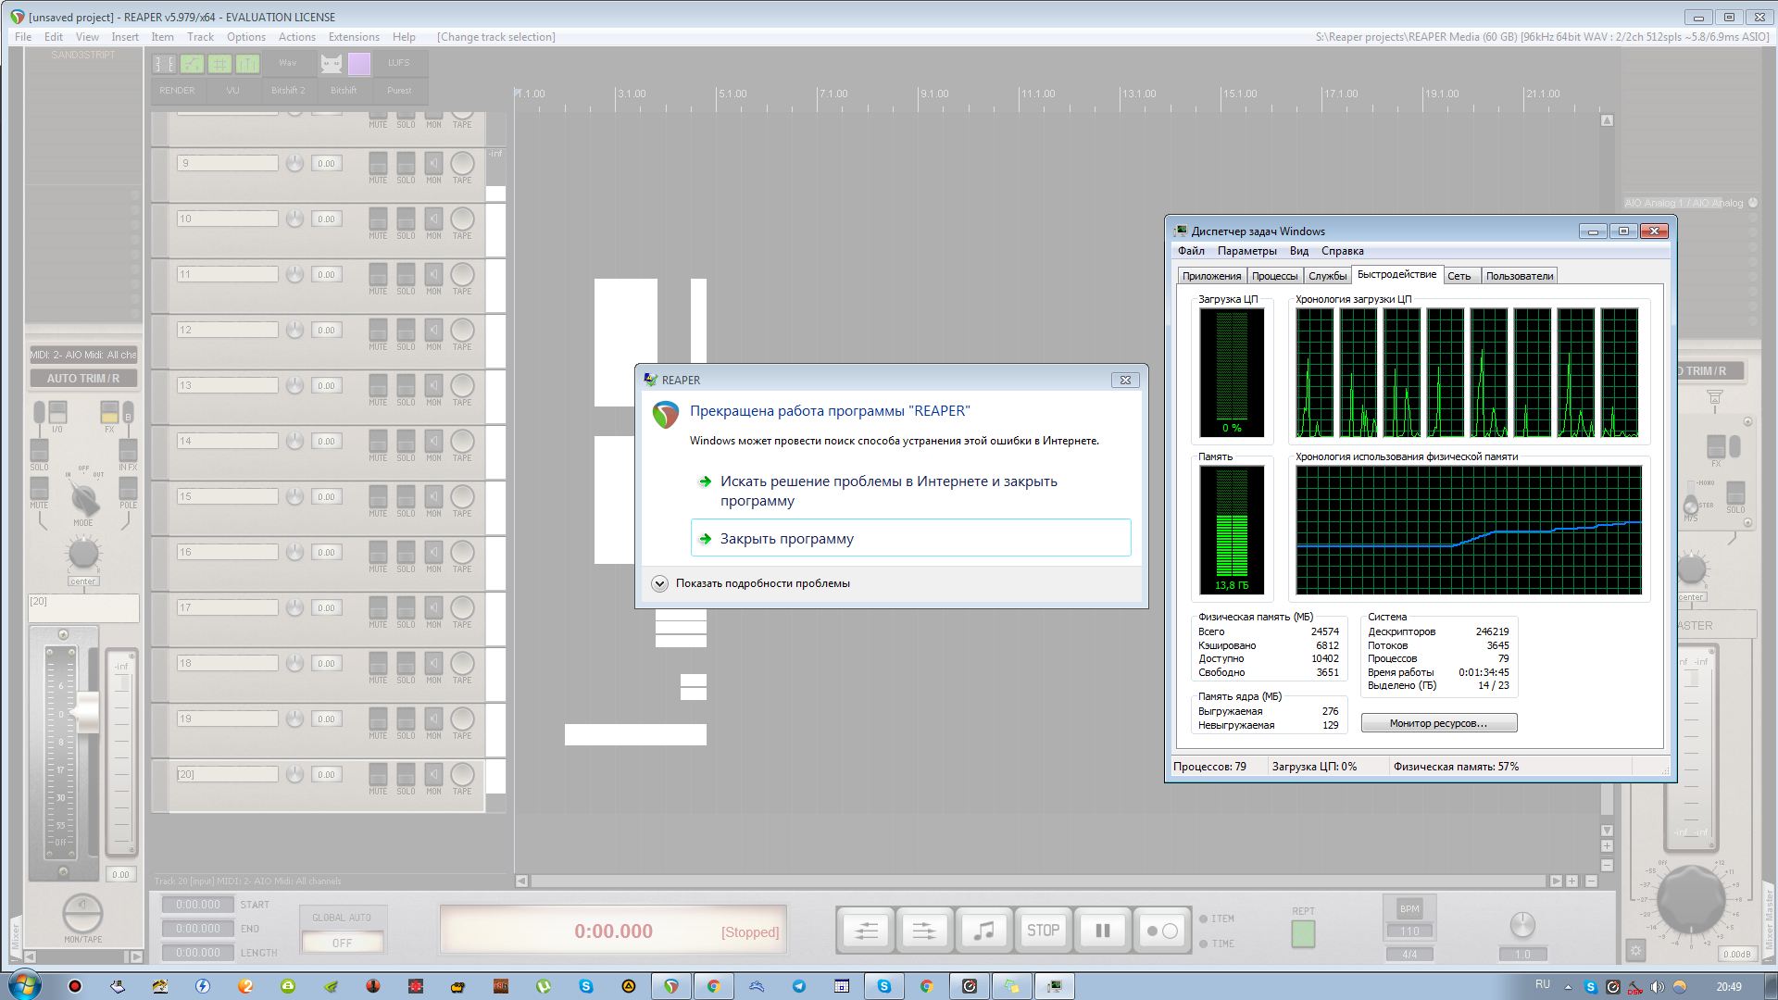Click the Bitshift 2 toolbar button

click(288, 91)
